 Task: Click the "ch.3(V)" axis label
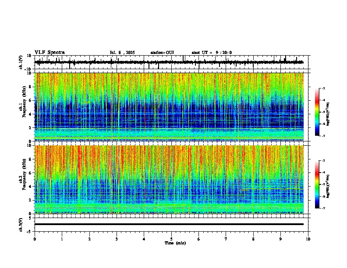pos(21,225)
